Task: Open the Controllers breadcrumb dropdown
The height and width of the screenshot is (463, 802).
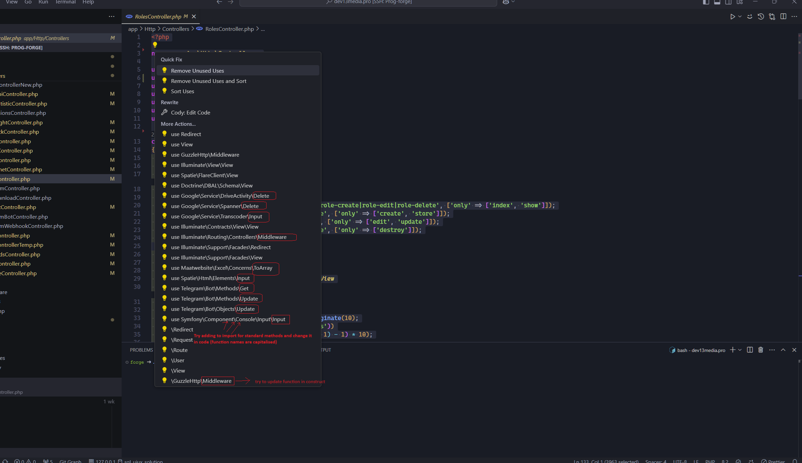Action: [176, 29]
